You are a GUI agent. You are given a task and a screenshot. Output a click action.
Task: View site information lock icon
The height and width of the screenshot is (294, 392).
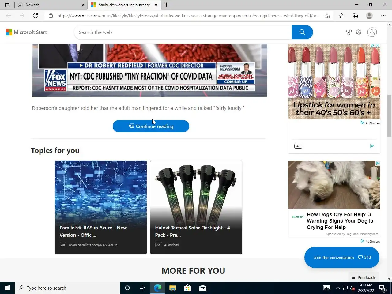point(51,16)
